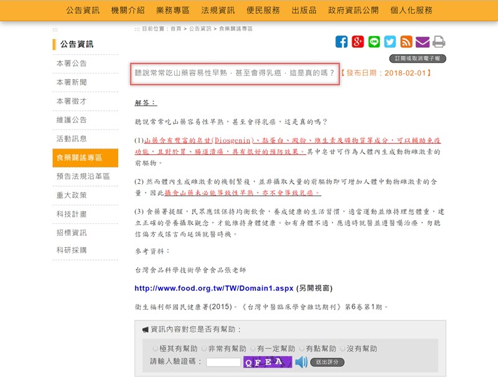Open the 公告資訊 top menu
498x379 pixels.
click(x=83, y=11)
